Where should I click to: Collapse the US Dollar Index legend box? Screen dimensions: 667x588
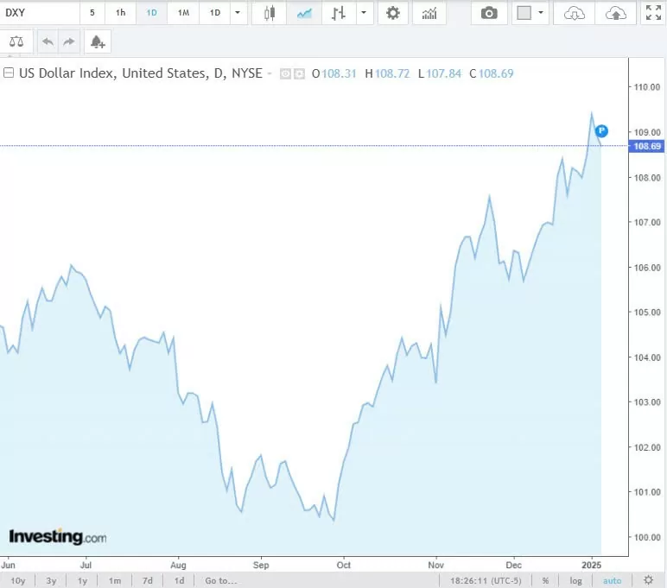[9, 73]
